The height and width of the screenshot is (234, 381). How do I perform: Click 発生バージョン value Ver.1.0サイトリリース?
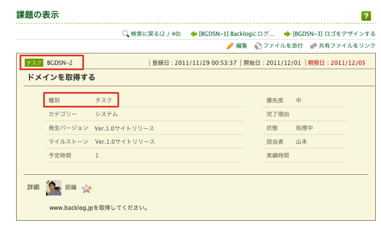point(124,128)
